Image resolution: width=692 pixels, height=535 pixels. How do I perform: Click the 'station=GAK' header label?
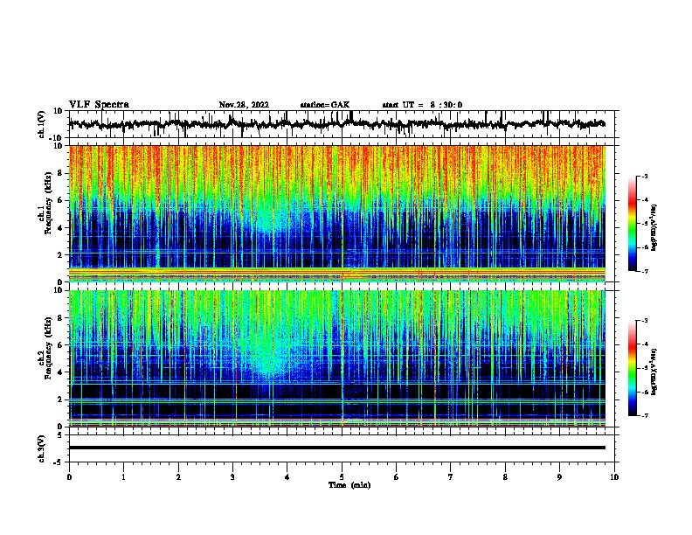(x=325, y=105)
